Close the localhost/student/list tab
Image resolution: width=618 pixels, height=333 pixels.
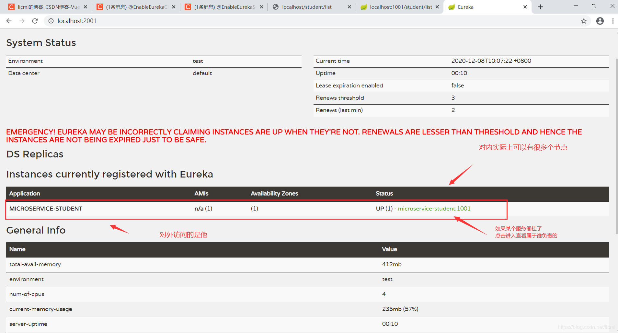tap(349, 7)
